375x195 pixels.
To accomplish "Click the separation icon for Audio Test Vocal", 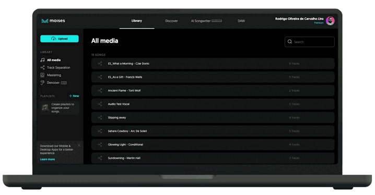I will pos(100,104).
